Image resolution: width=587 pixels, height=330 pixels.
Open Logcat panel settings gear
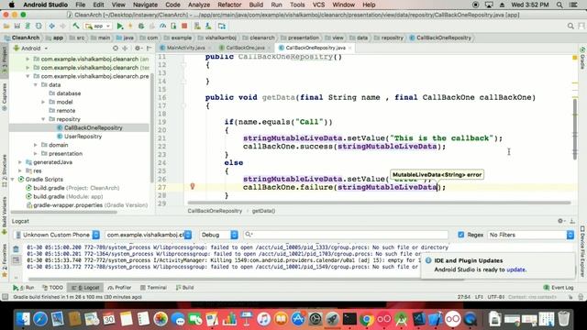[560, 221]
